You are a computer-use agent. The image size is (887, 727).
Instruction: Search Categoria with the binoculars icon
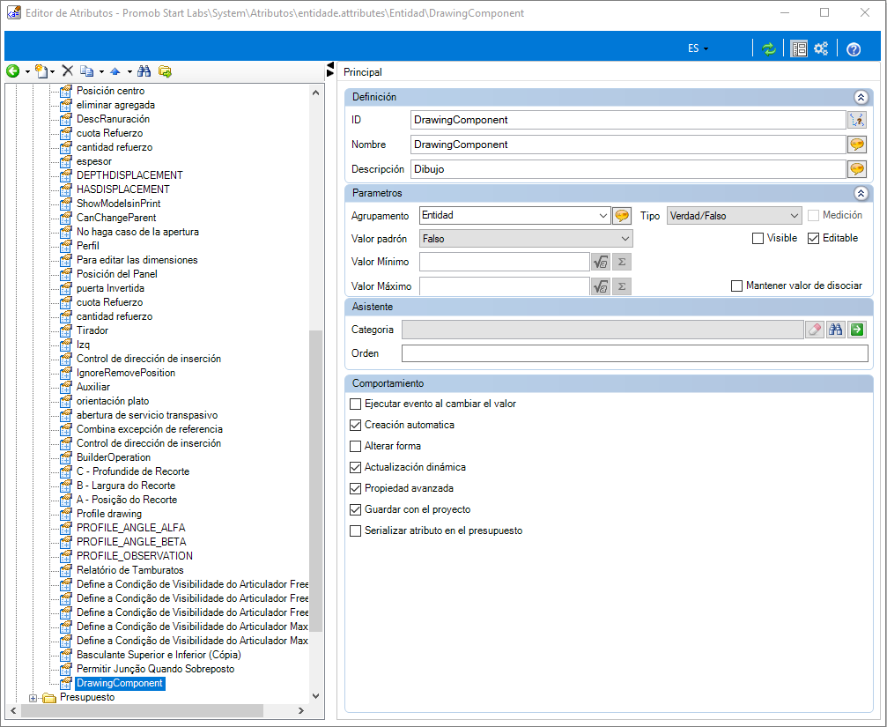(836, 330)
